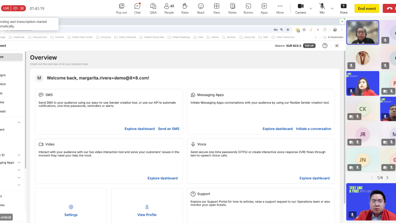Bookmark this page with the star icon
The image size is (396, 223).
click(288, 30)
